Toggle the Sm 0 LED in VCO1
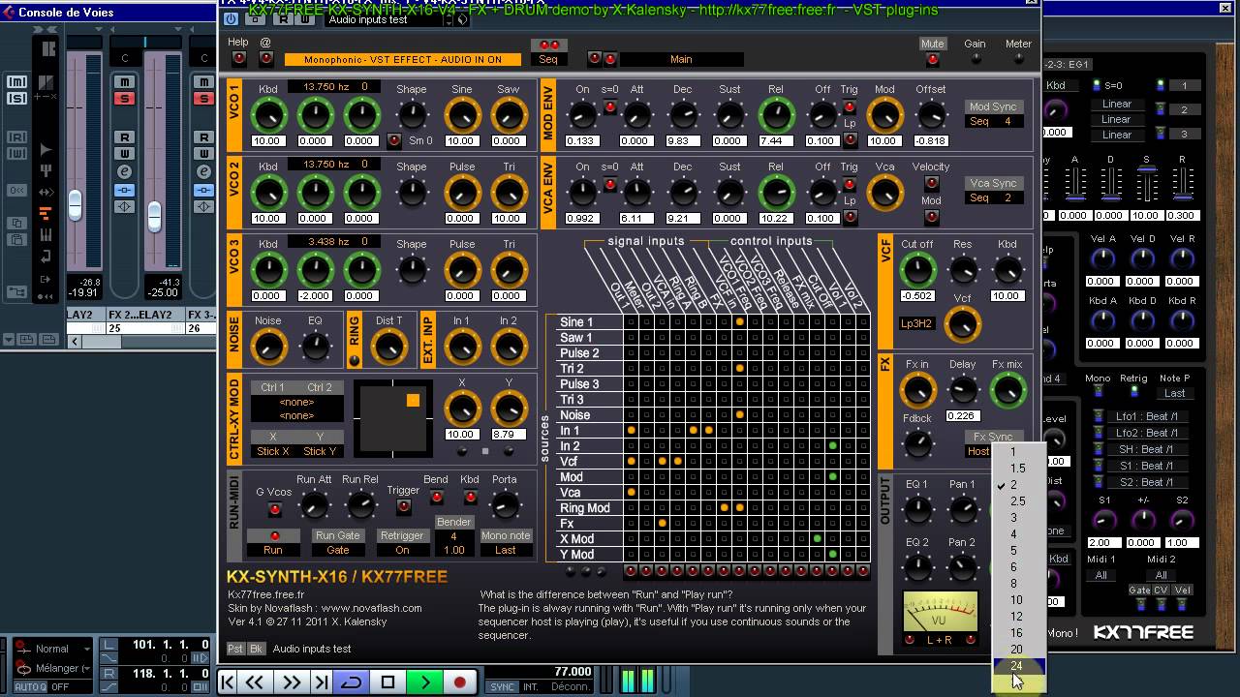 pyautogui.click(x=394, y=140)
